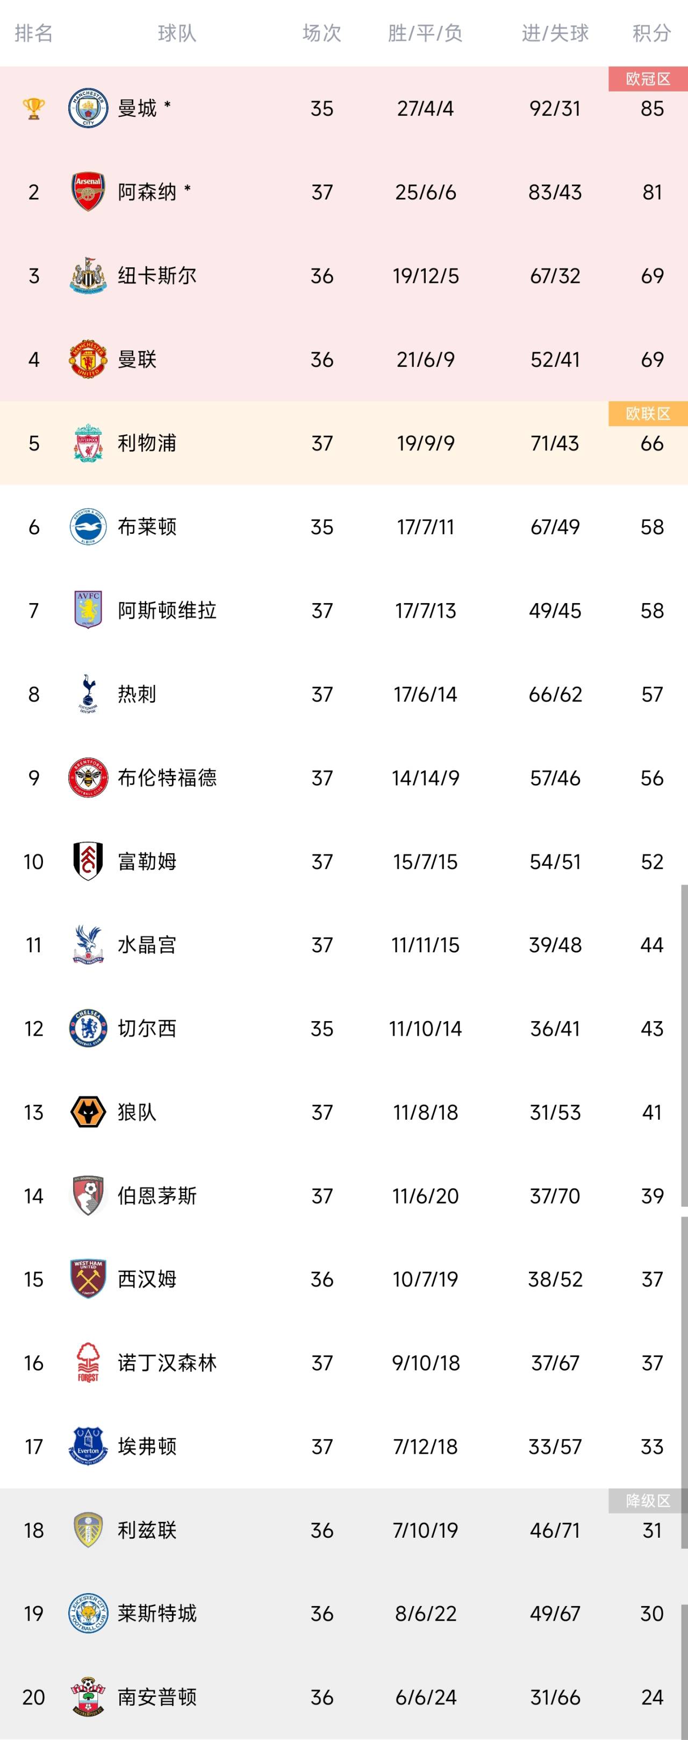Click the 欧联区 zone label

pos(648,413)
